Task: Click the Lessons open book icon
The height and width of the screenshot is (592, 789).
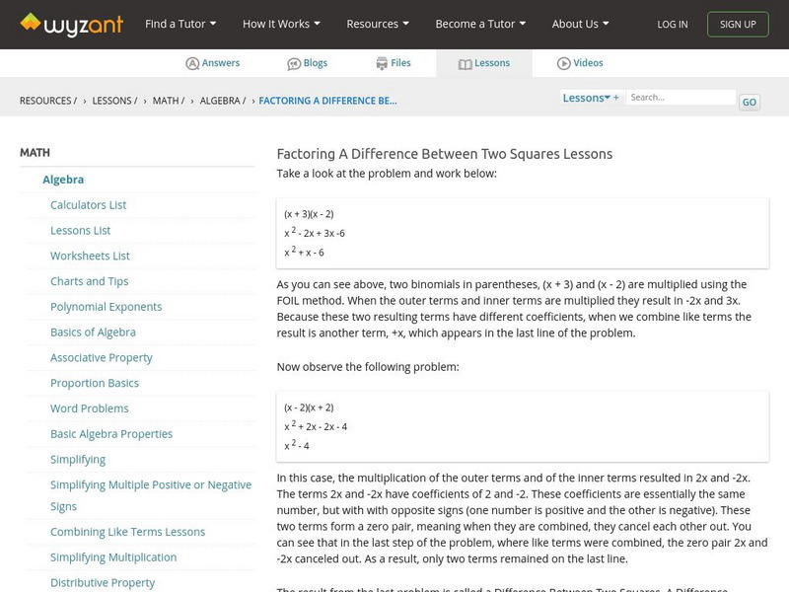Action: pos(466,63)
